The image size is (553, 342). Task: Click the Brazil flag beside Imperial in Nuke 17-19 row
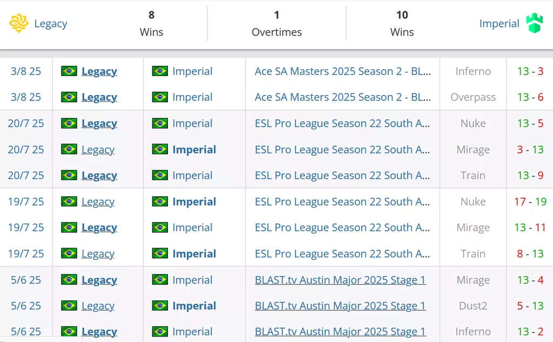pos(160,201)
